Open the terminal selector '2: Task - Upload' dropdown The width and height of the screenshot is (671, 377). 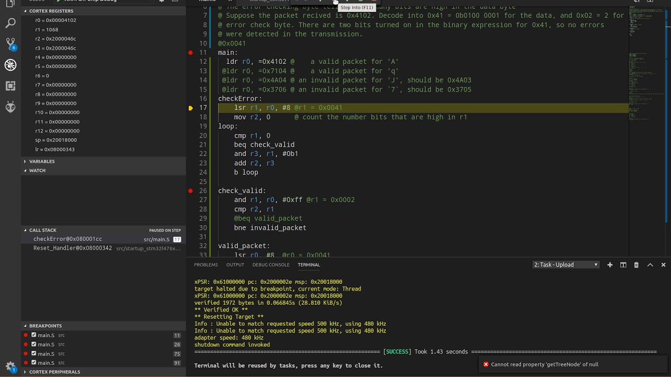[x=566, y=265]
